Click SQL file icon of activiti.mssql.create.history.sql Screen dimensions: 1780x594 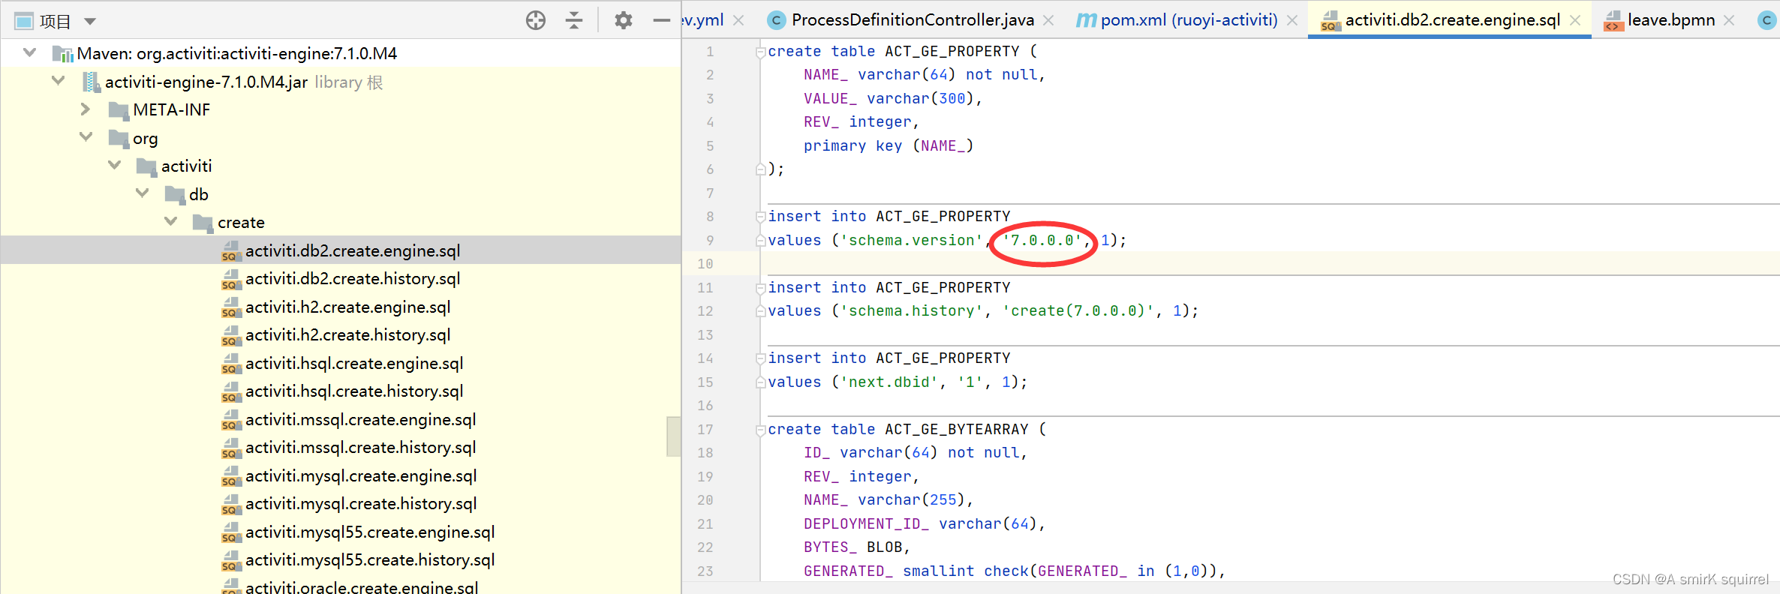click(231, 448)
